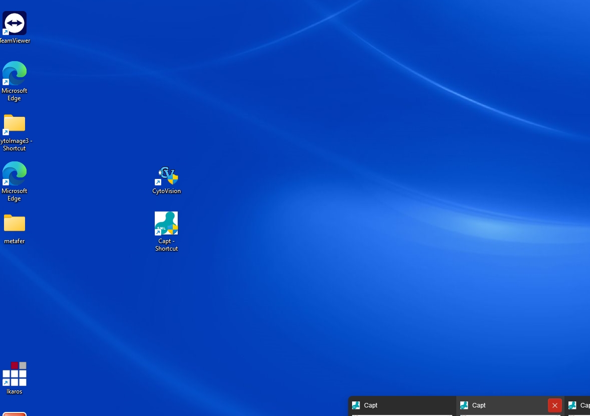Click the app icon in leftmost Capt preview title

coord(356,405)
